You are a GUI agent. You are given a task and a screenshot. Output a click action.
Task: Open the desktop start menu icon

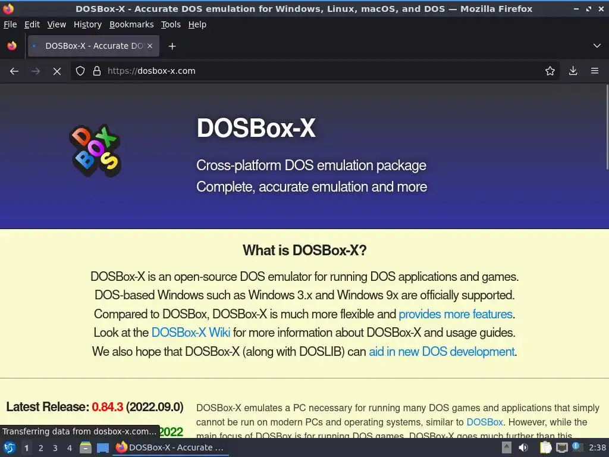click(10, 447)
